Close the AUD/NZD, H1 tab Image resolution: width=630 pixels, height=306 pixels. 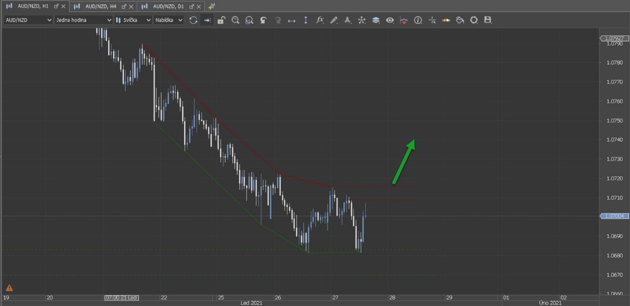63,6
